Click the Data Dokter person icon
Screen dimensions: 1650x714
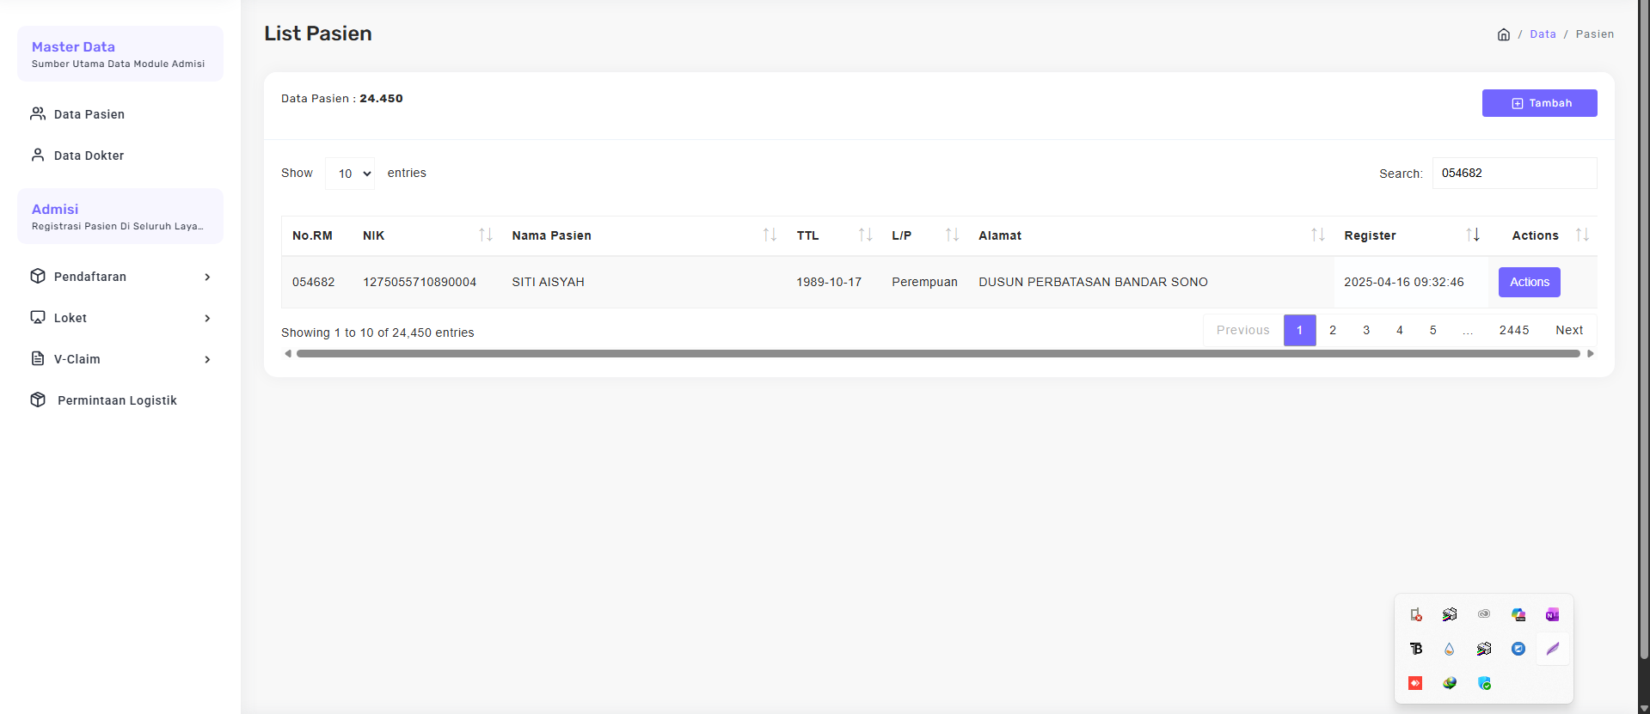38,155
